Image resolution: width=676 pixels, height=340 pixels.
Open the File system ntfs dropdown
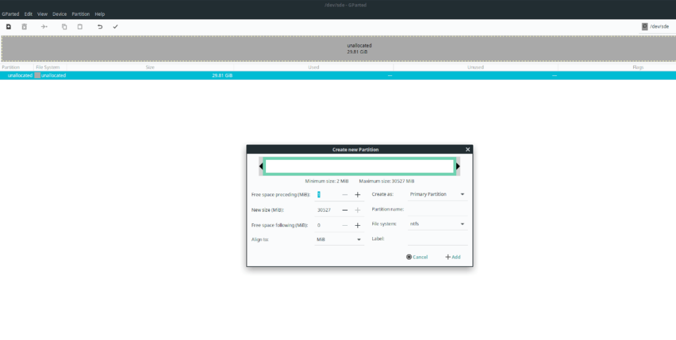[437, 224]
